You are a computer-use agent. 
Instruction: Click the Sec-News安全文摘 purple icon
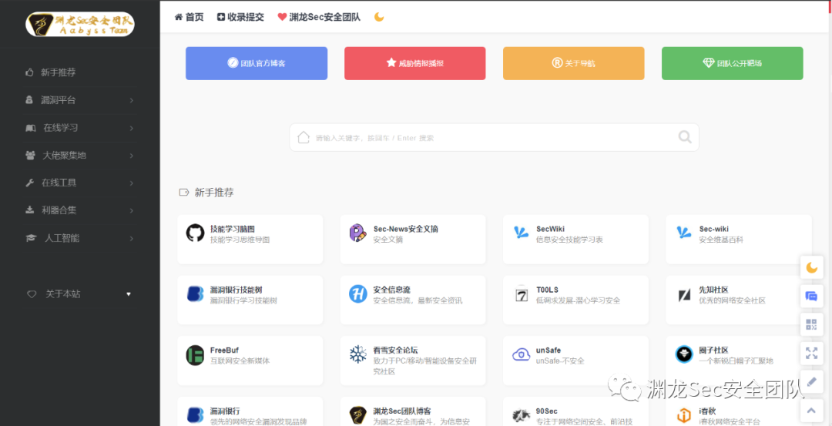(x=358, y=233)
